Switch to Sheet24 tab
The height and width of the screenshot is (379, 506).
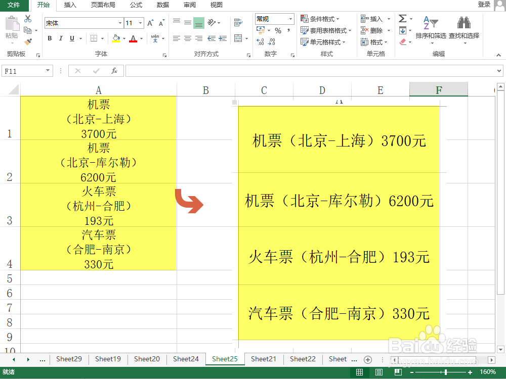tap(186, 359)
